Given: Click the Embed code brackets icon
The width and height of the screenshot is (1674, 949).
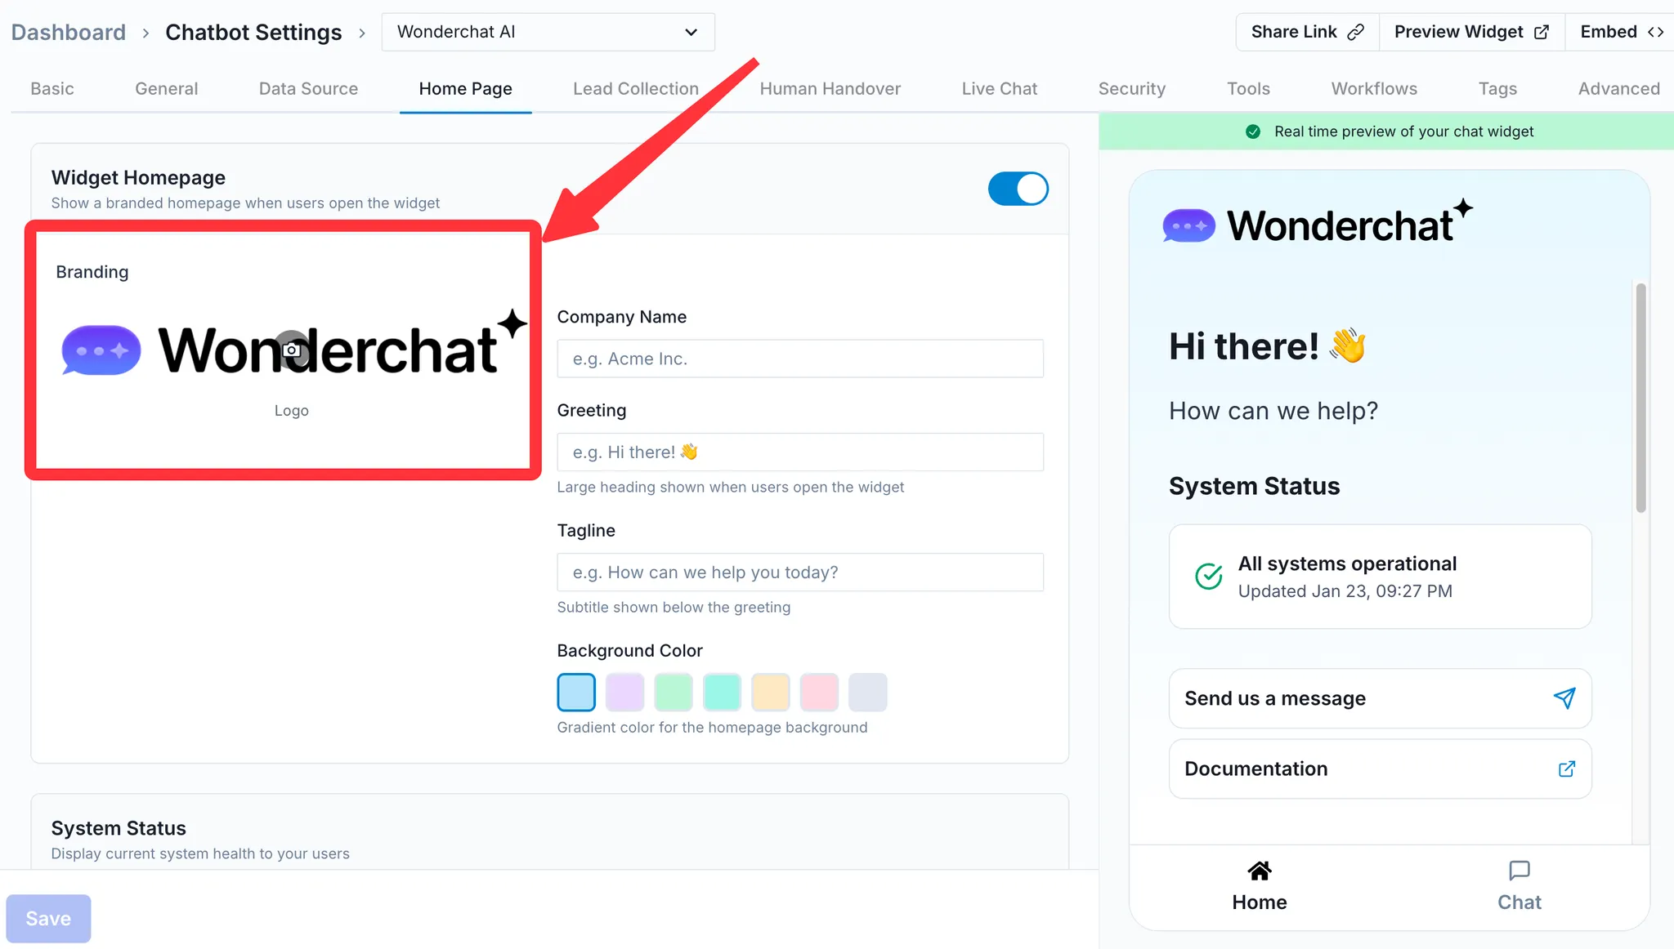Looking at the screenshot, I should click(x=1656, y=32).
